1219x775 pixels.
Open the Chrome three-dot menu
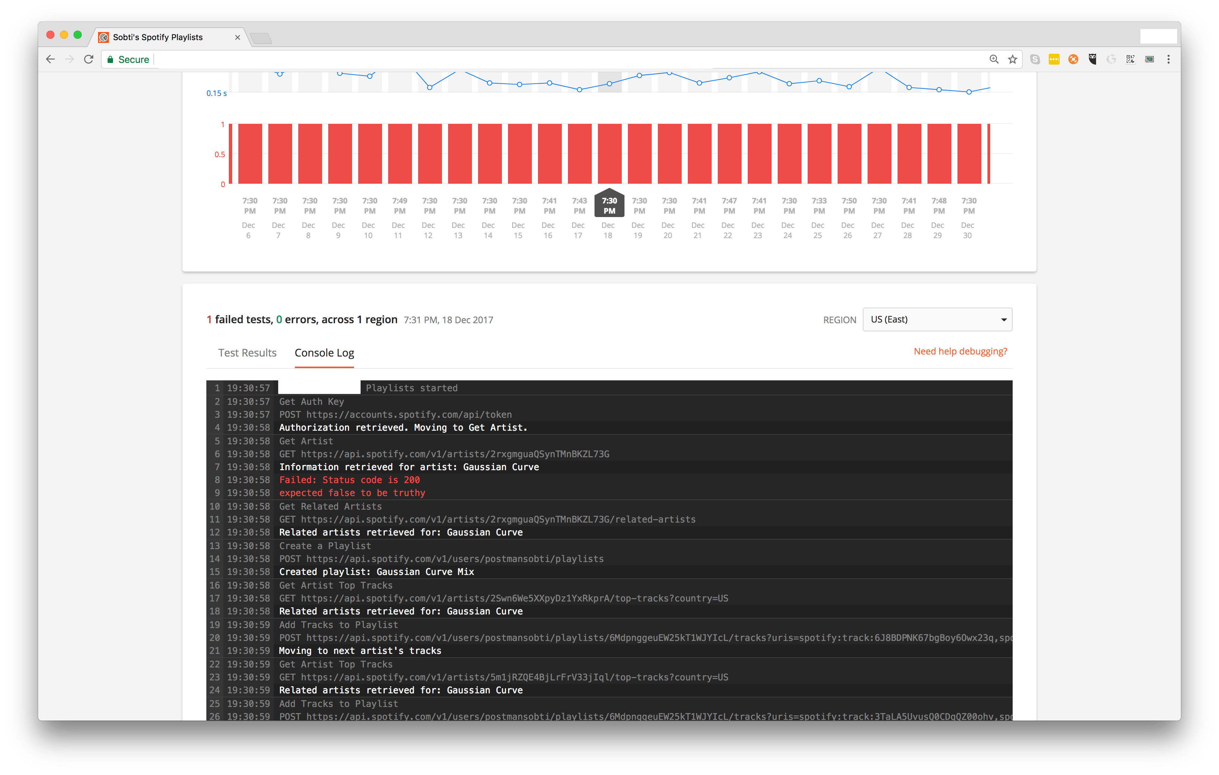(1168, 60)
